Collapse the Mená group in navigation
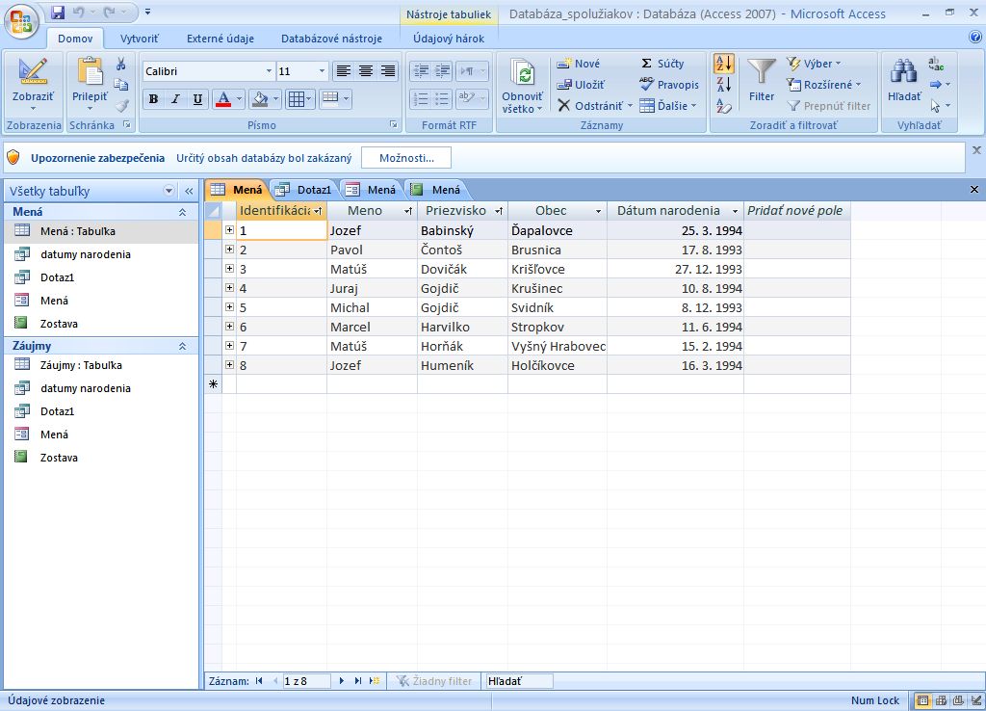Image resolution: width=986 pixels, height=711 pixels. (x=182, y=212)
